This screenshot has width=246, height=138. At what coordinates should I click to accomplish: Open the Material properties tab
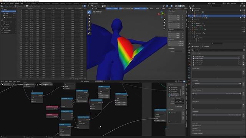tap(189, 81)
